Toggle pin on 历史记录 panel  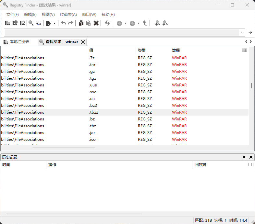coord(244,157)
